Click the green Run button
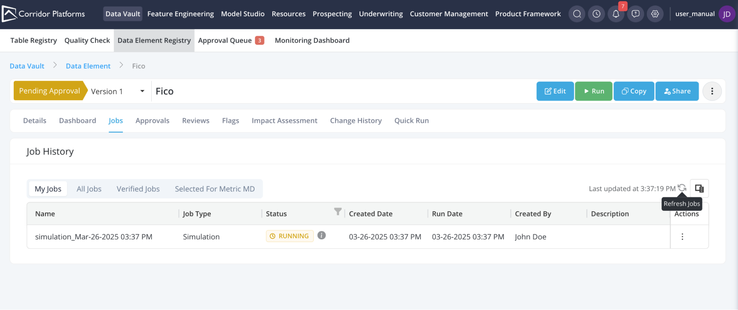 593,91
